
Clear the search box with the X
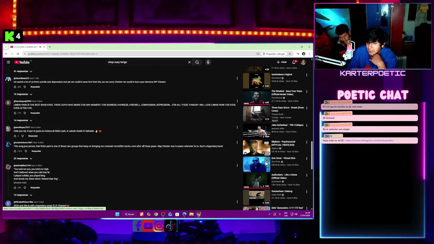pos(189,62)
